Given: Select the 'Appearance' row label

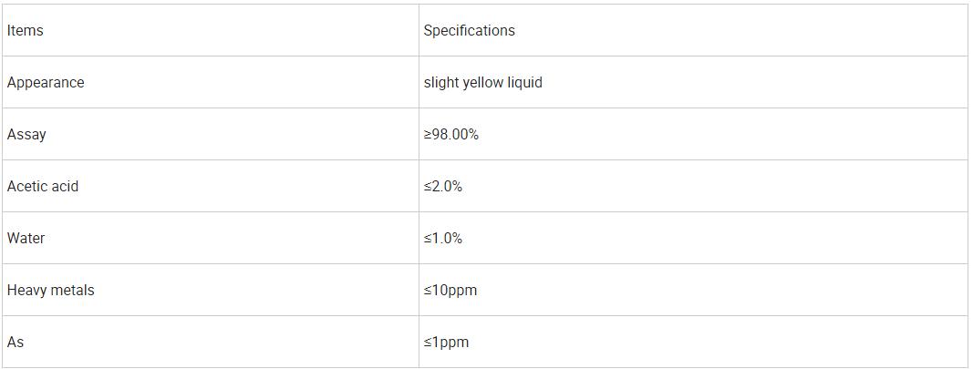Looking at the screenshot, I should point(46,82).
